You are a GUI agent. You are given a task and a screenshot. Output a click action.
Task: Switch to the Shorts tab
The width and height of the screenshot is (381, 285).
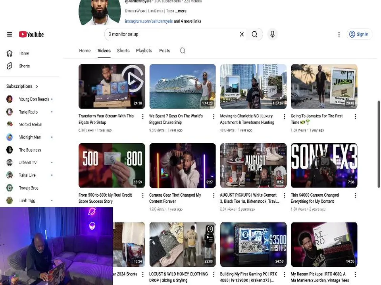tap(123, 51)
